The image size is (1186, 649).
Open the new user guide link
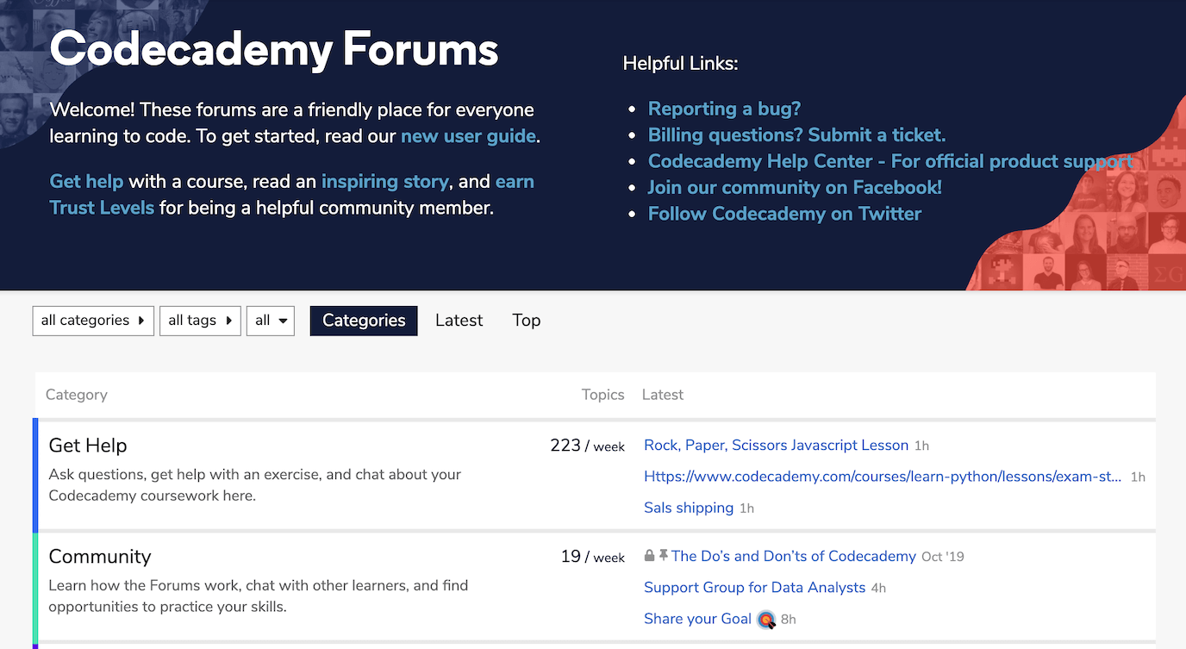(x=468, y=135)
